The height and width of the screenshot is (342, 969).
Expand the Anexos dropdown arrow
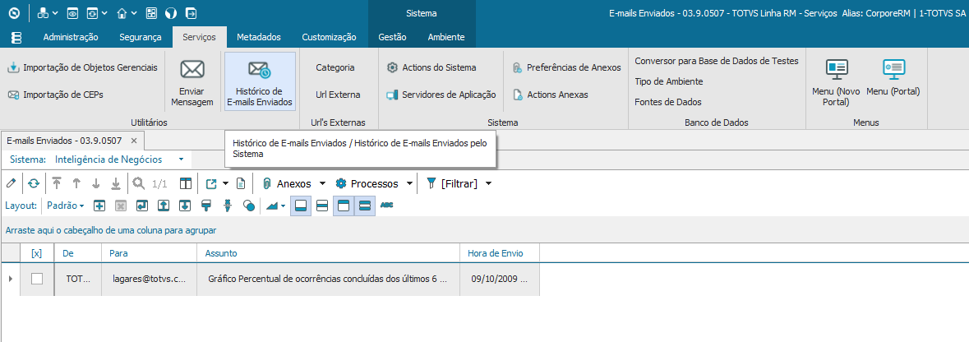point(322,183)
